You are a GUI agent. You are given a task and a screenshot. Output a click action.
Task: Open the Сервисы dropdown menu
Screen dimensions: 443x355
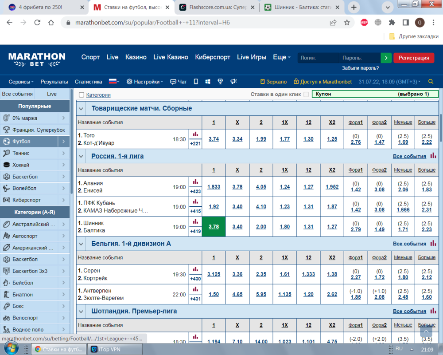(x=21, y=82)
